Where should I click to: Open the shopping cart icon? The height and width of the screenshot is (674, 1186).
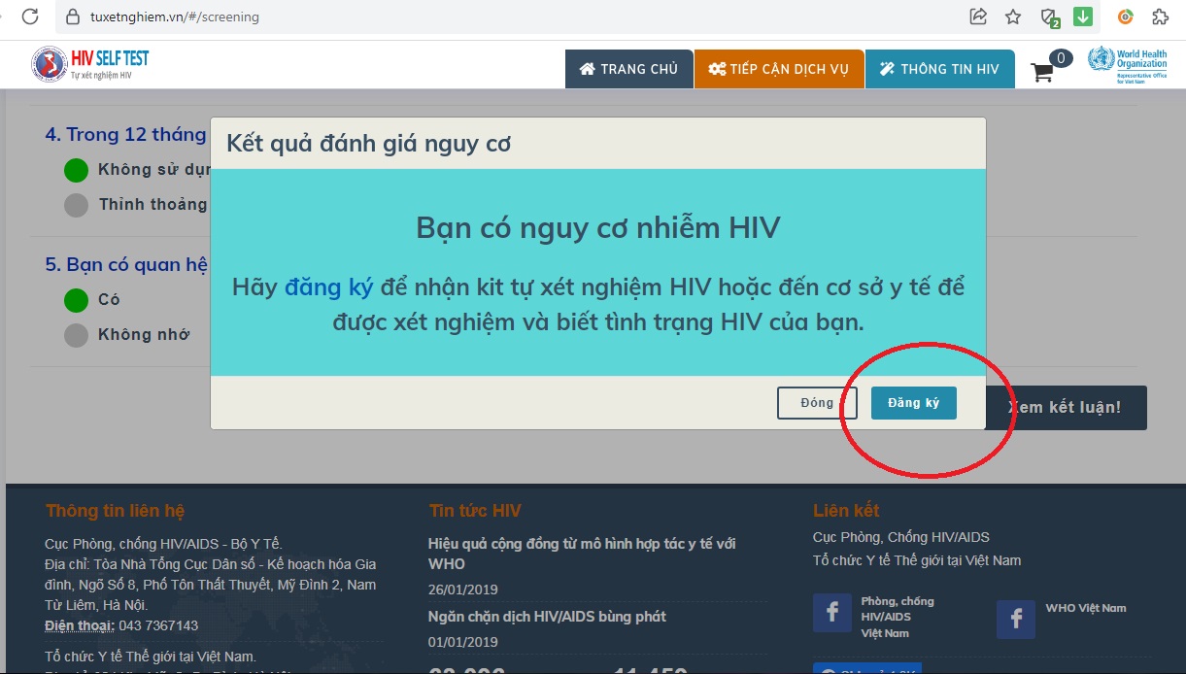tap(1042, 72)
